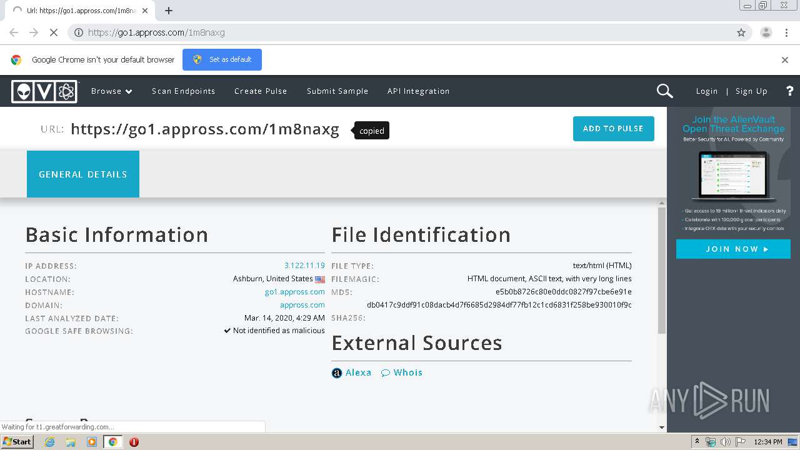Open the Whois external source
This screenshot has height=450, width=800.
tap(407, 372)
